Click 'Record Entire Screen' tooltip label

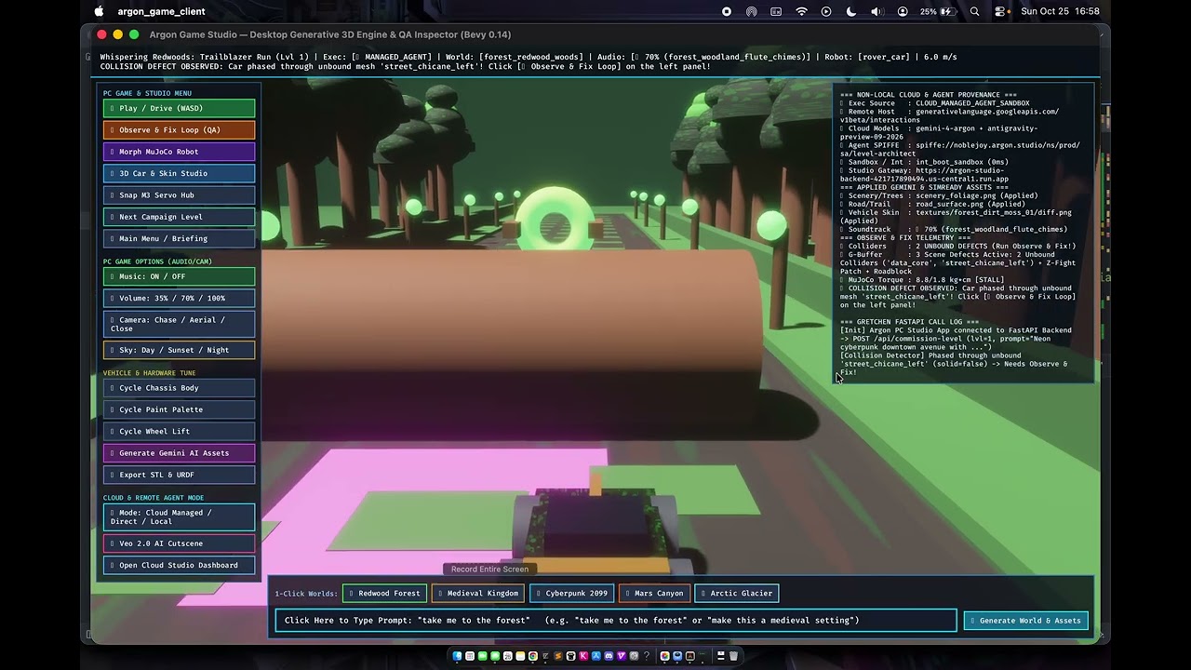tap(489, 569)
